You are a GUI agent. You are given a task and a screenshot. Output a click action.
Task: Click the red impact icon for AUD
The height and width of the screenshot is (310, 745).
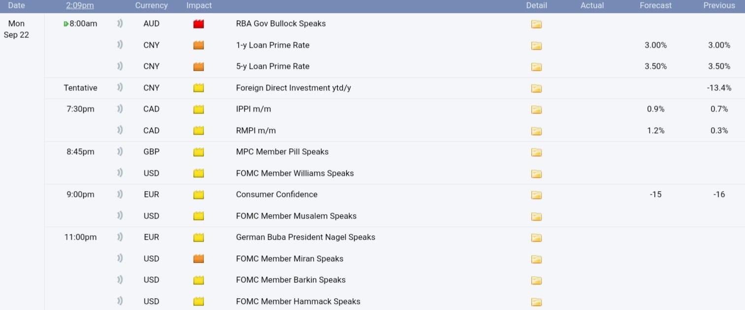pyautogui.click(x=198, y=24)
